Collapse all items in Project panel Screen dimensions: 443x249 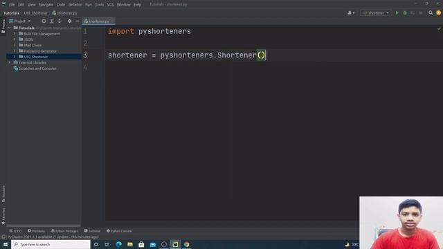click(60, 21)
